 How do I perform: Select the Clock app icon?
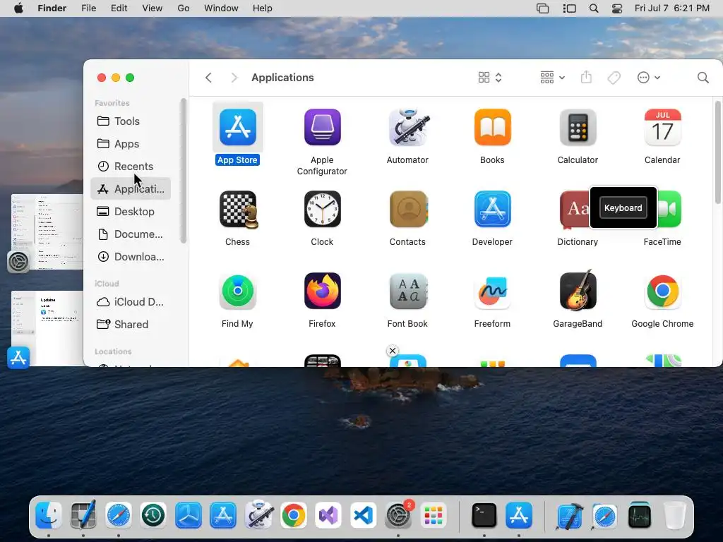click(x=322, y=209)
